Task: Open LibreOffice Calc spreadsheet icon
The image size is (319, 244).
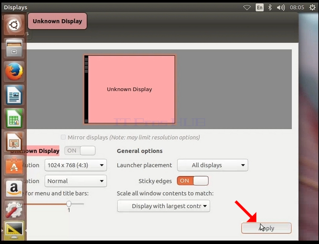Action: 14,118
